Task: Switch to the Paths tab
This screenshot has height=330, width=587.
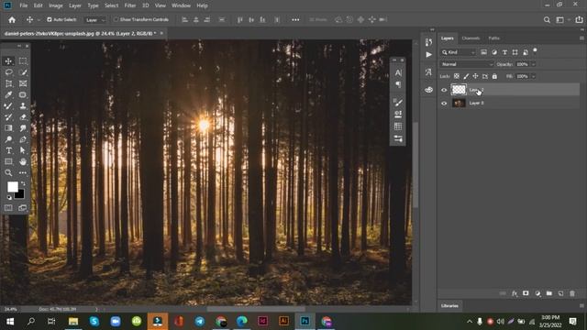Action: tap(493, 38)
